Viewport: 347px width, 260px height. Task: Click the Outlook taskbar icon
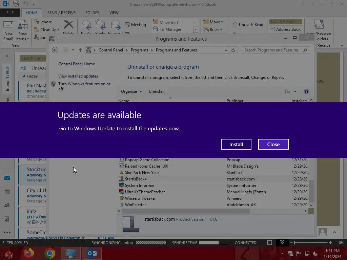[92, 253]
